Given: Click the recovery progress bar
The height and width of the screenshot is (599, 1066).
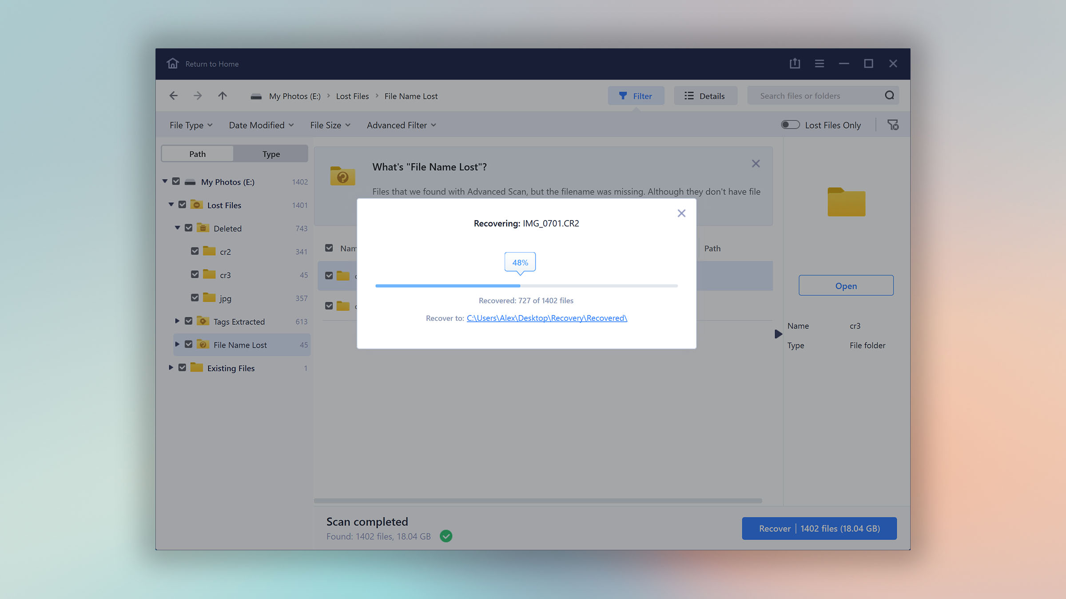Looking at the screenshot, I should (x=526, y=286).
